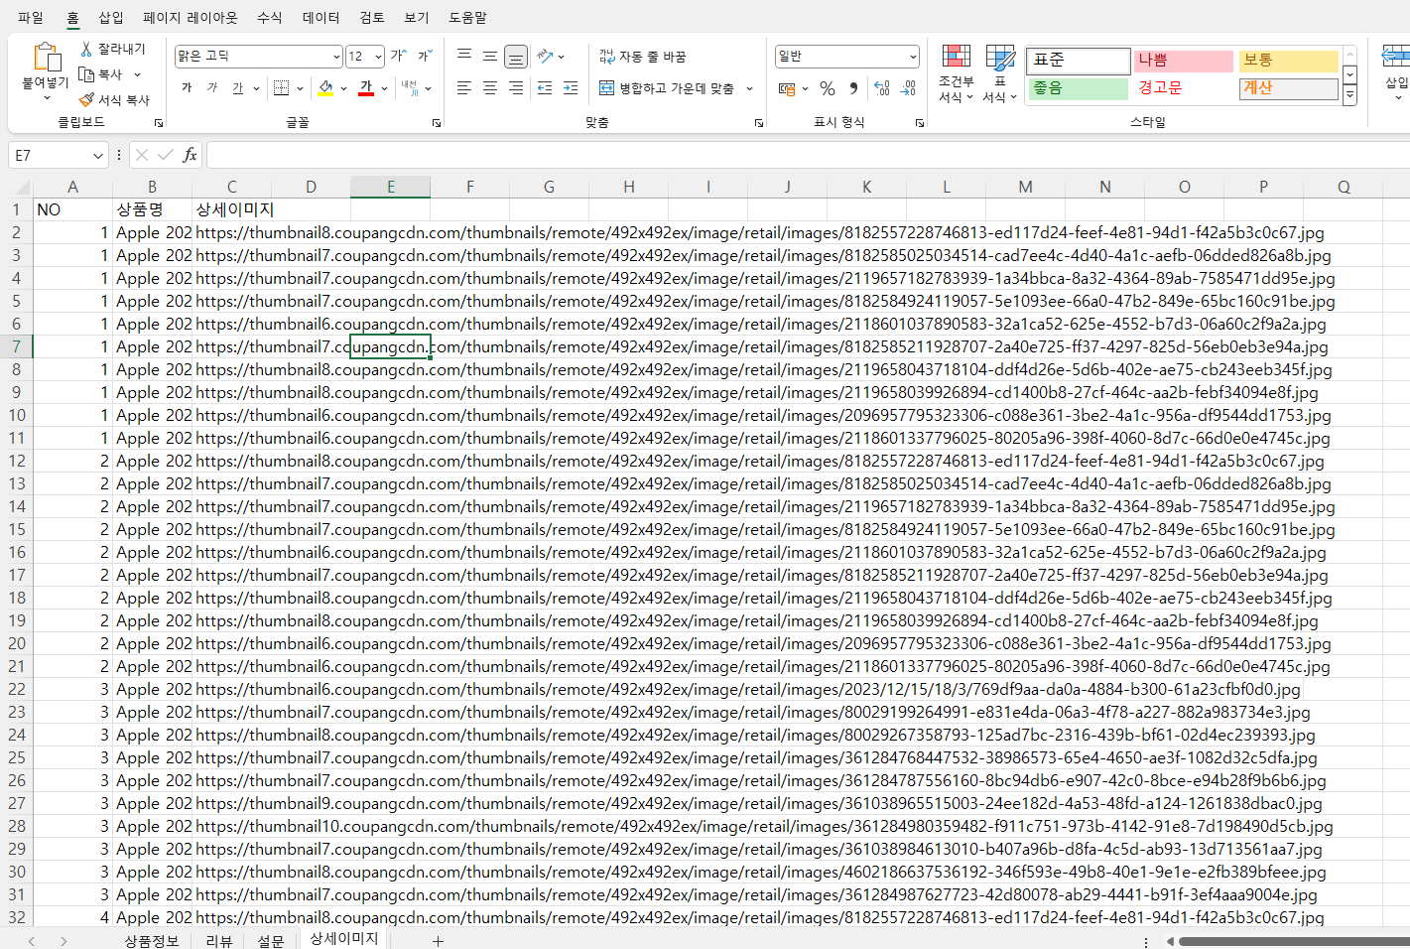Screen dimensions: 1410x949
Task: Open the 삽입 (Insert) ribbon tab
Action: pyautogui.click(x=111, y=17)
